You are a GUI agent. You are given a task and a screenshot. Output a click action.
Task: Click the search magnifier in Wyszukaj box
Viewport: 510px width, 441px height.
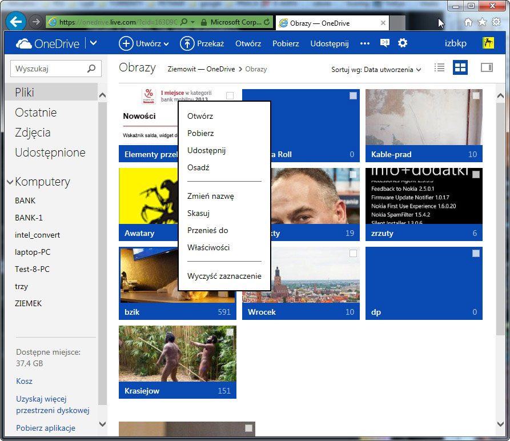(x=91, y=69)
